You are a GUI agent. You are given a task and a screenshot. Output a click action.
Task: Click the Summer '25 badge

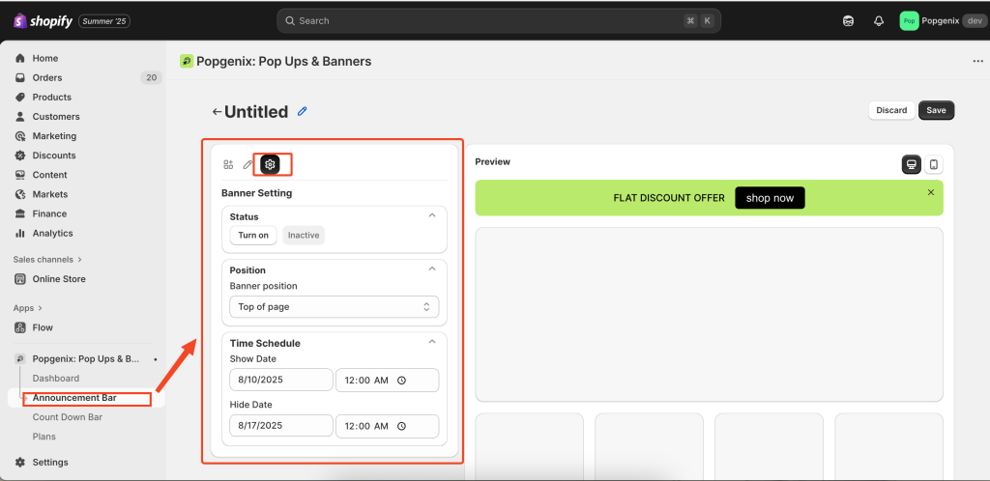(x=104, y=21)
